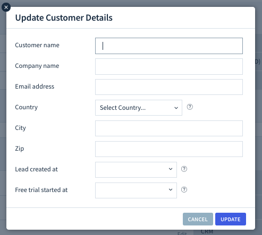Click the Edit link behind the dialog

(182, 233)
